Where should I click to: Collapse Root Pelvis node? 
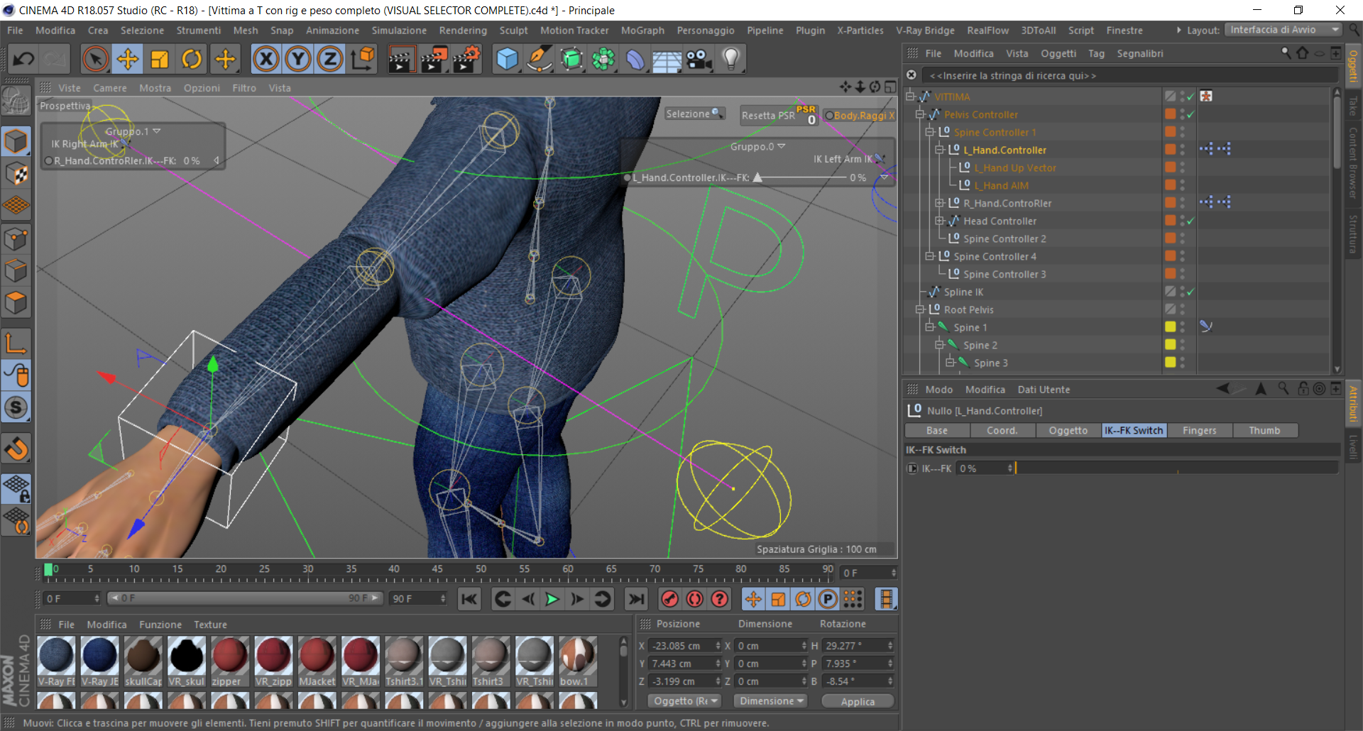click(x=920, y=309)
